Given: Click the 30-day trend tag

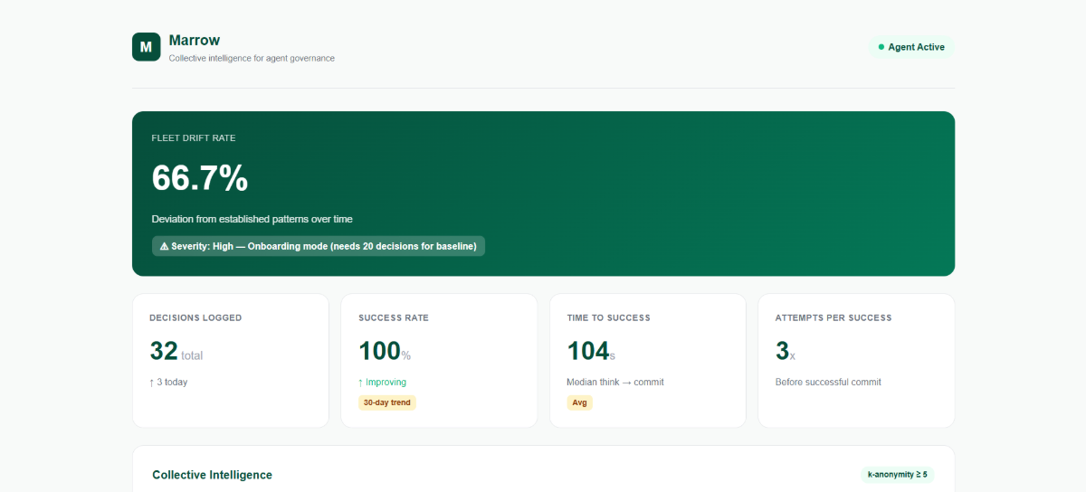Looking at the screenshot, I should pos(387,402).
